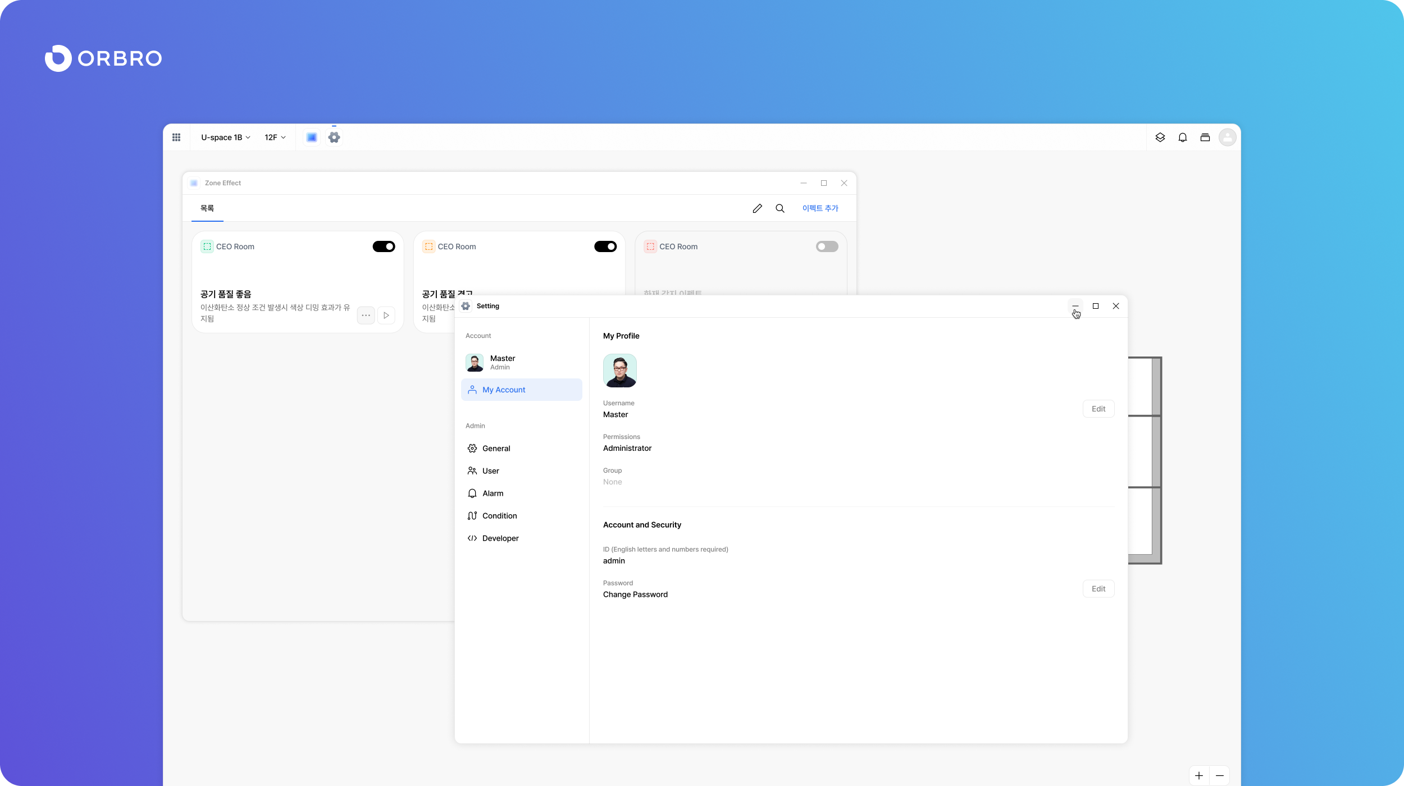Viewport: 1404px width, 786px height.
Task: Disable the first CEO Room toggle
Action: pyautogui.click(x=384, y=246)
